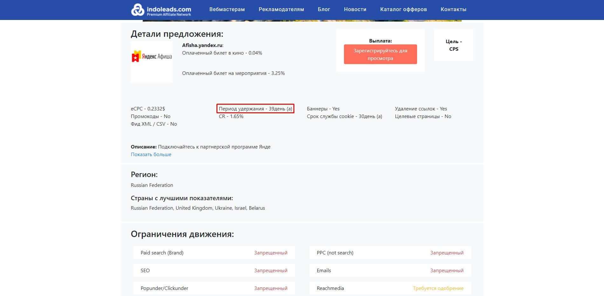The height and width of the screenshot is (296, 604).
Task: Go to the Блог page
Action: (324, 10)
